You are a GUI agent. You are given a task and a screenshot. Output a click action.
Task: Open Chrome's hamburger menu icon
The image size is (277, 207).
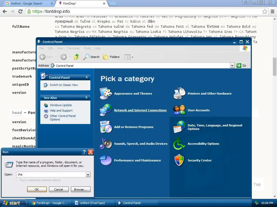[273, 11]
